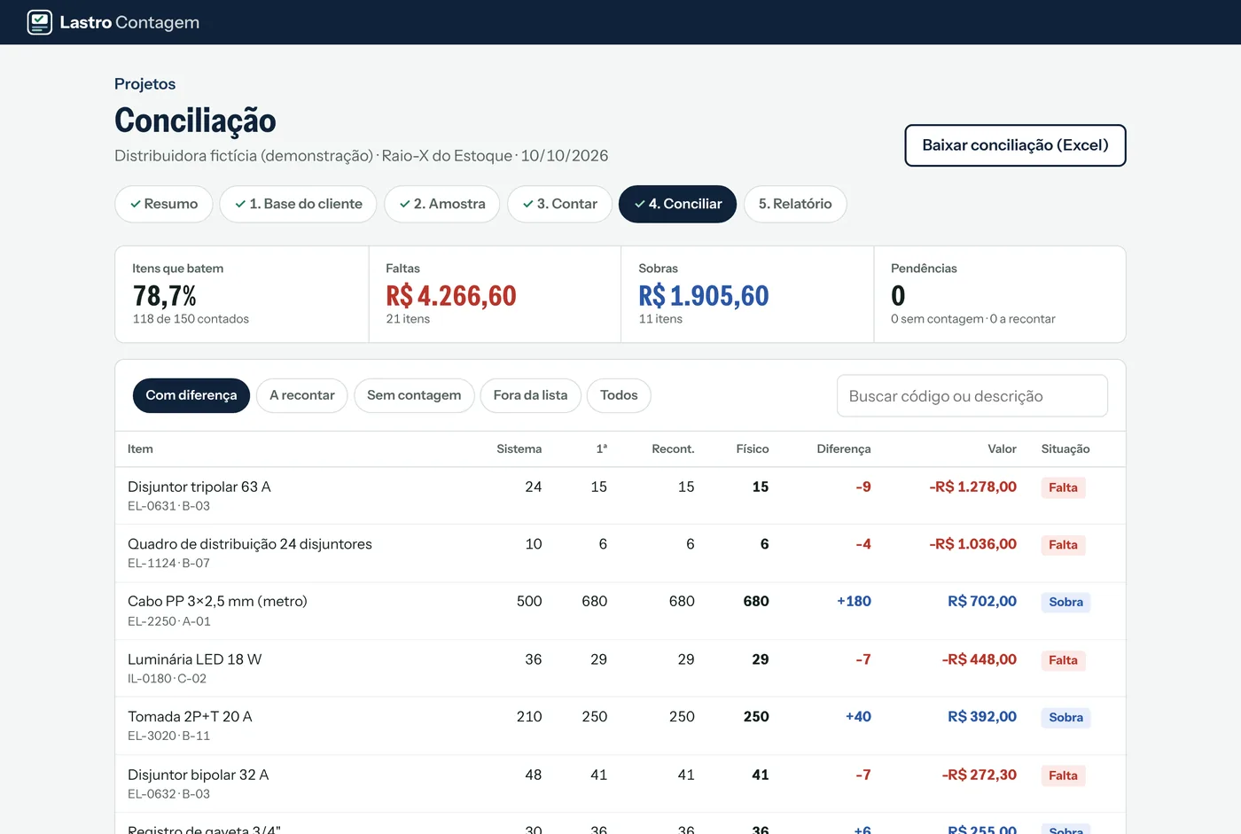Click the Sobra badge for Cabo PP
1241x834 pixels.
[1065, 603]
